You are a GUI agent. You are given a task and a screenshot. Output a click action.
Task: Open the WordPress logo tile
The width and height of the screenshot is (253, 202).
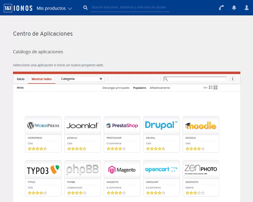pos(43,126)
